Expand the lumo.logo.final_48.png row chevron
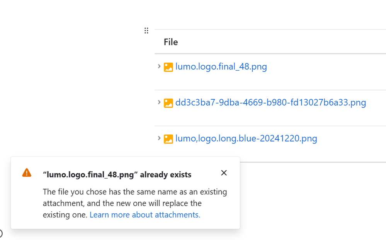 point(159,66)
